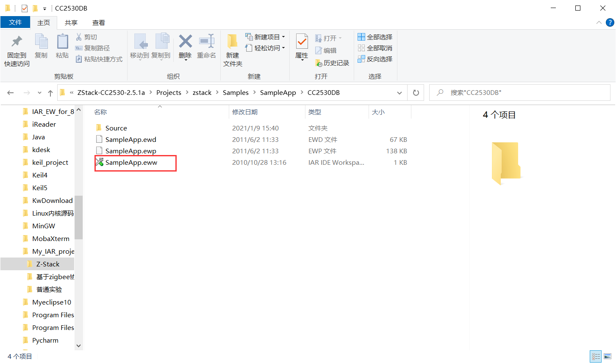Screen dimensions: 616x363
Task: Select Pycharm in navigation tree
Action: 45,340
